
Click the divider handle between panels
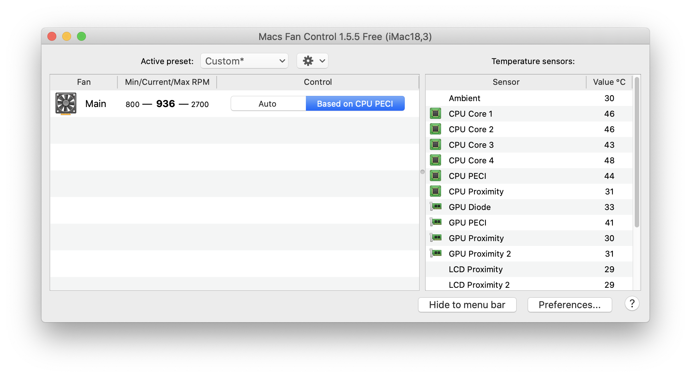[x=422, y=172]
